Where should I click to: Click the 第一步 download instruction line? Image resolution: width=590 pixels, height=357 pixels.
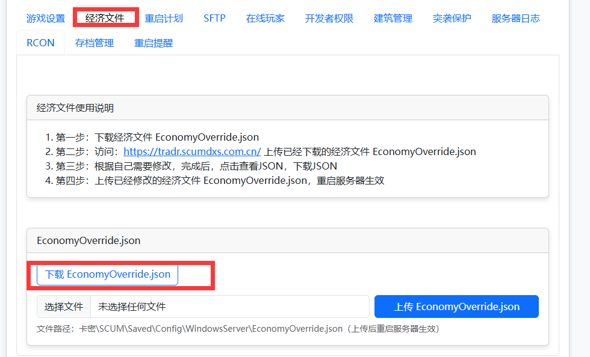pyautogui.click(x=157, y=137)
